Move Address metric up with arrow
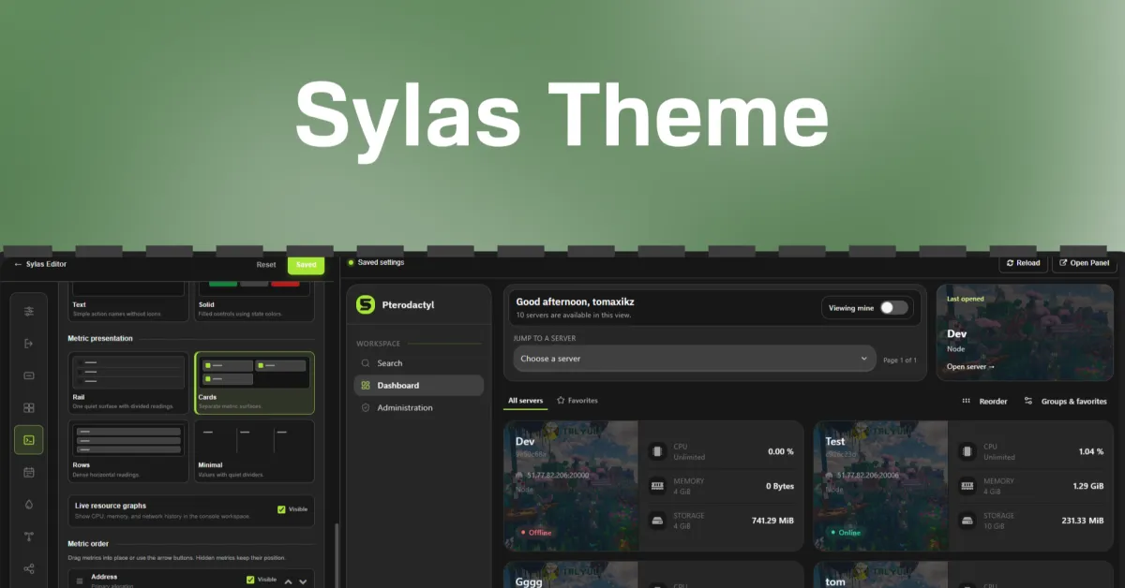 (288, 581)
